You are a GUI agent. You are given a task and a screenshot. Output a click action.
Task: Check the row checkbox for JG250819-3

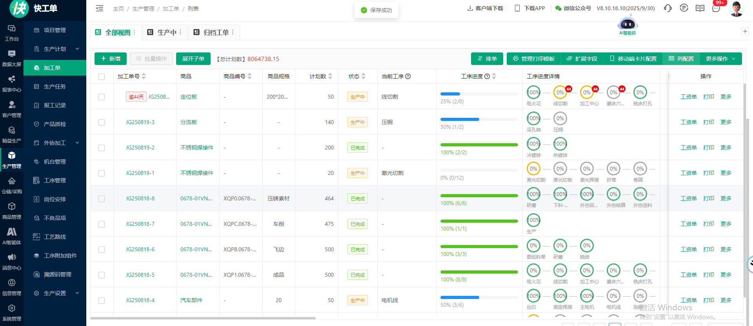pyautogui.click(x=102, y=122)
